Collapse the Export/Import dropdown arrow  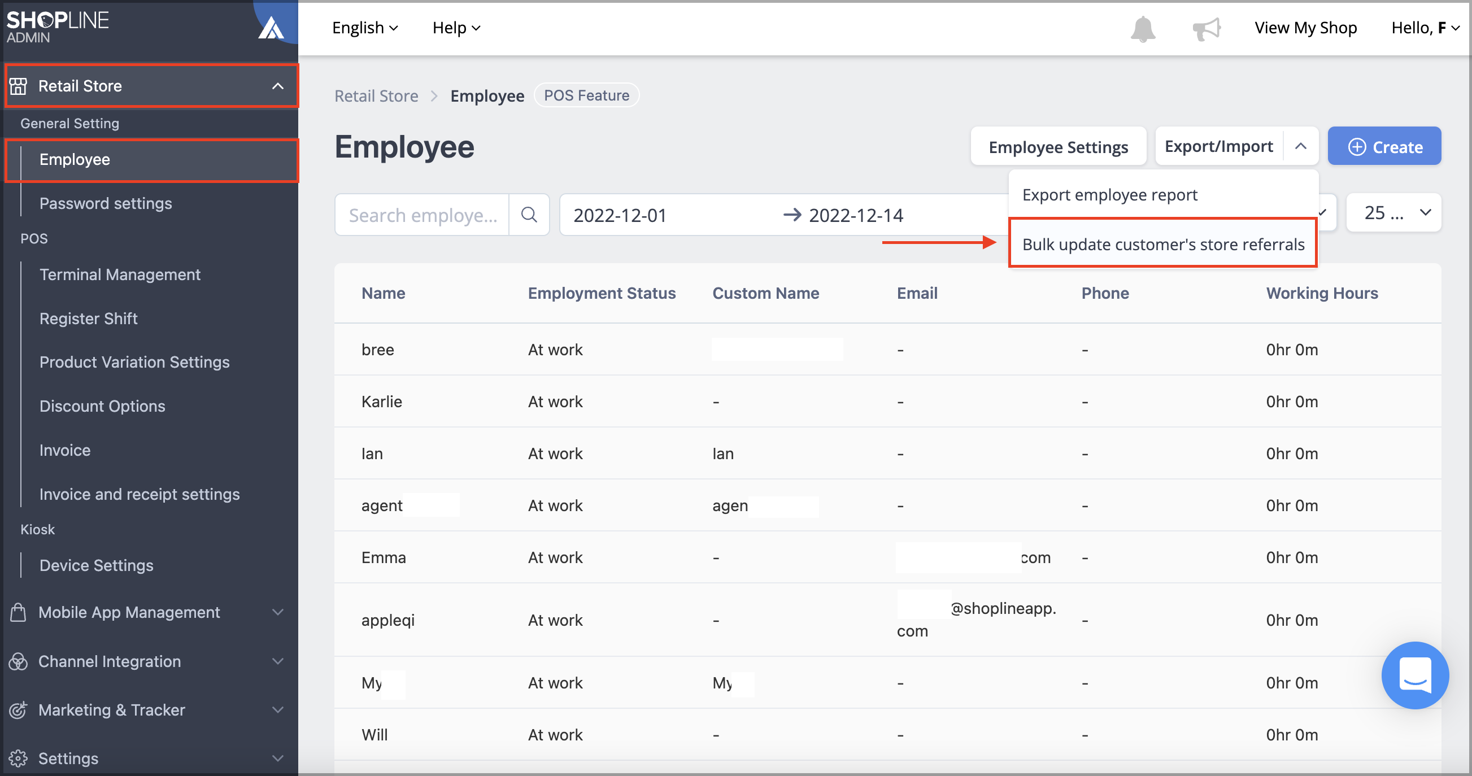pos(1301,146)
